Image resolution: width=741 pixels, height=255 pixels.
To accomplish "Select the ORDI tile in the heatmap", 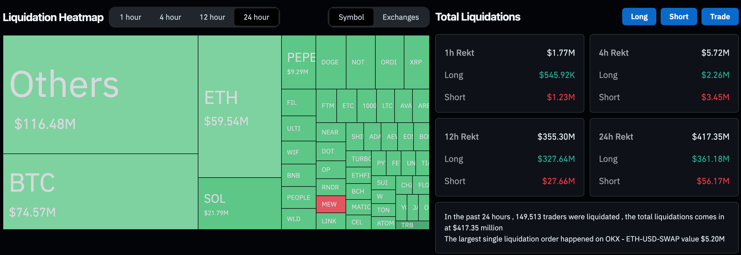I will click(389, 62).
